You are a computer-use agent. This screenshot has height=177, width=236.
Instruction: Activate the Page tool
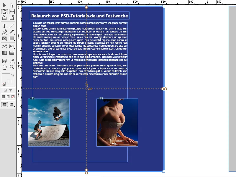[x=4, y=12]
